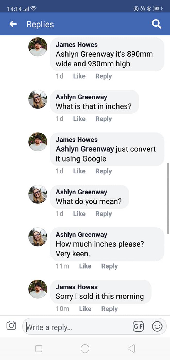Screen dimensions: 170x360
Task: Open the GIF picker
Action: [x=138, y=326]
